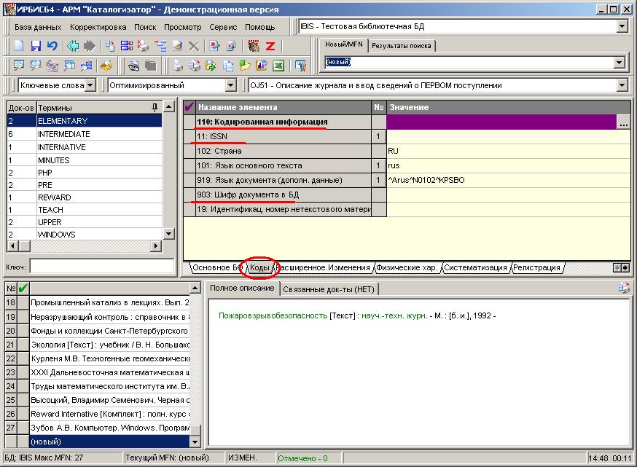The width and height of the screenshot is (637, 467).
Task: Click the plain printer icon
Action: point(178,65)
